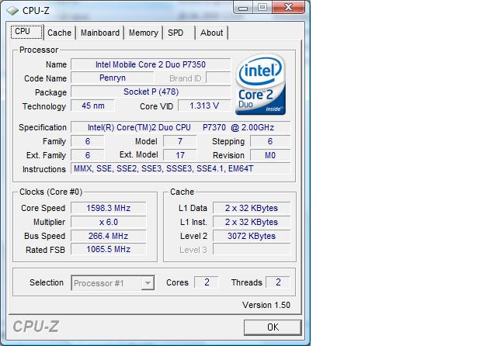
Task: Click the Ext. Model value 17
Action: (179, 155)
